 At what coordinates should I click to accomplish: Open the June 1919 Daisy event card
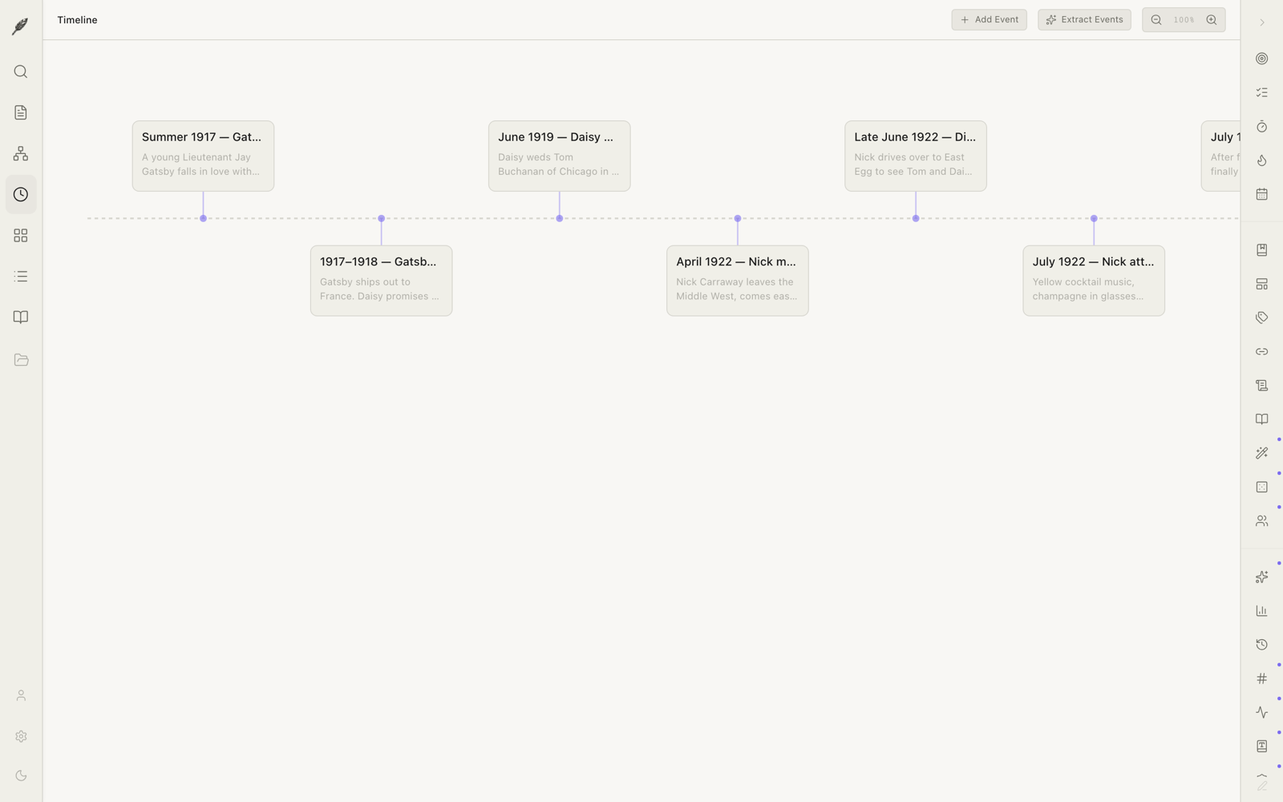point(559,156)
